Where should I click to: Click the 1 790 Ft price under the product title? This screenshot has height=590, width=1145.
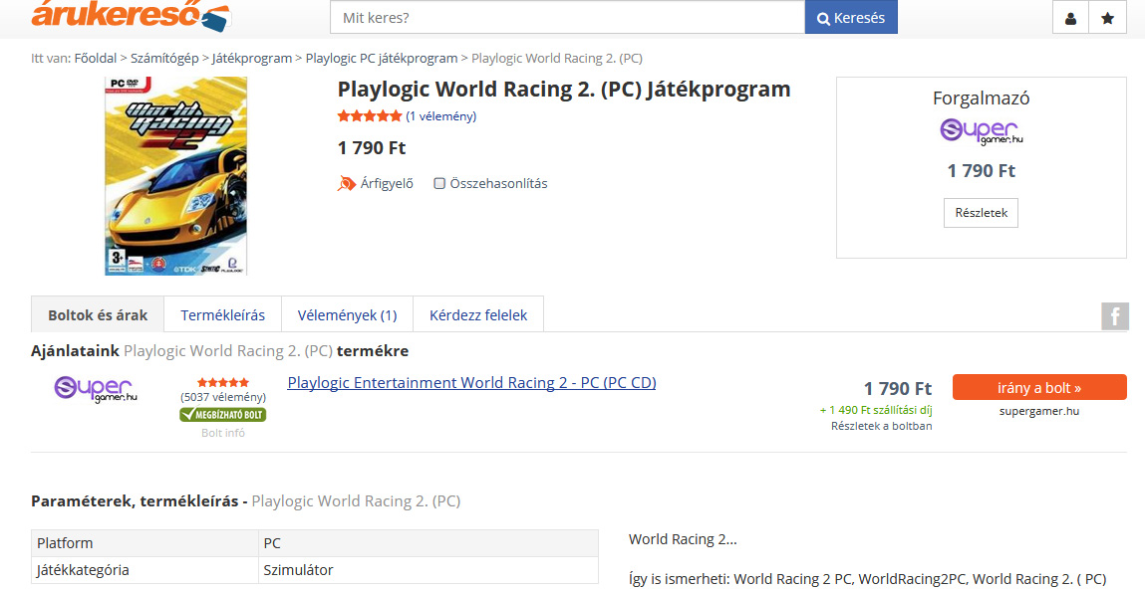(x=371, y=149)
